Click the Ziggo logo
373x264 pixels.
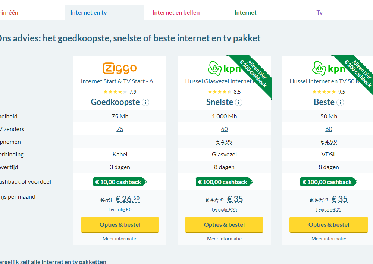click(120, 68)
